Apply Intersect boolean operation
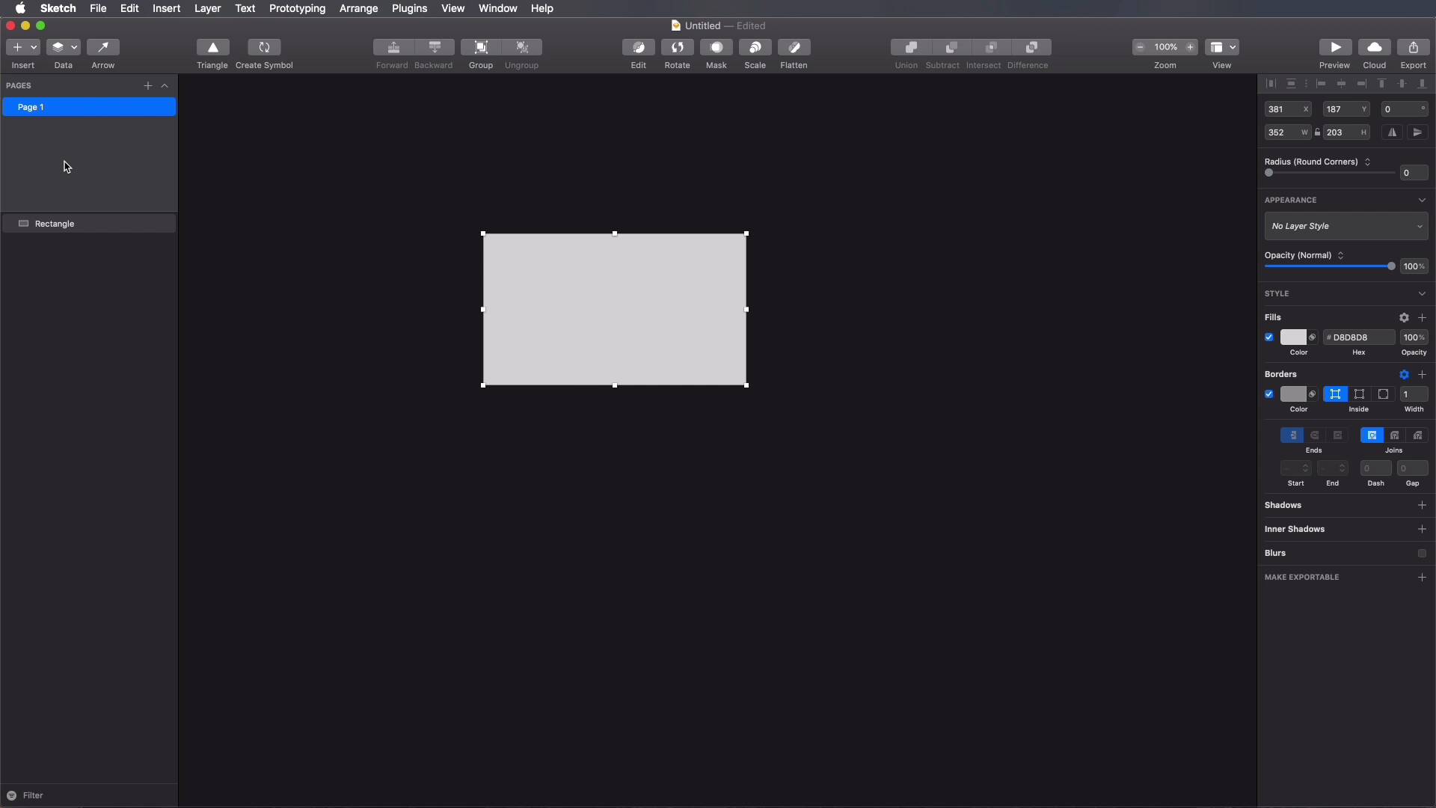 [992, 47]
